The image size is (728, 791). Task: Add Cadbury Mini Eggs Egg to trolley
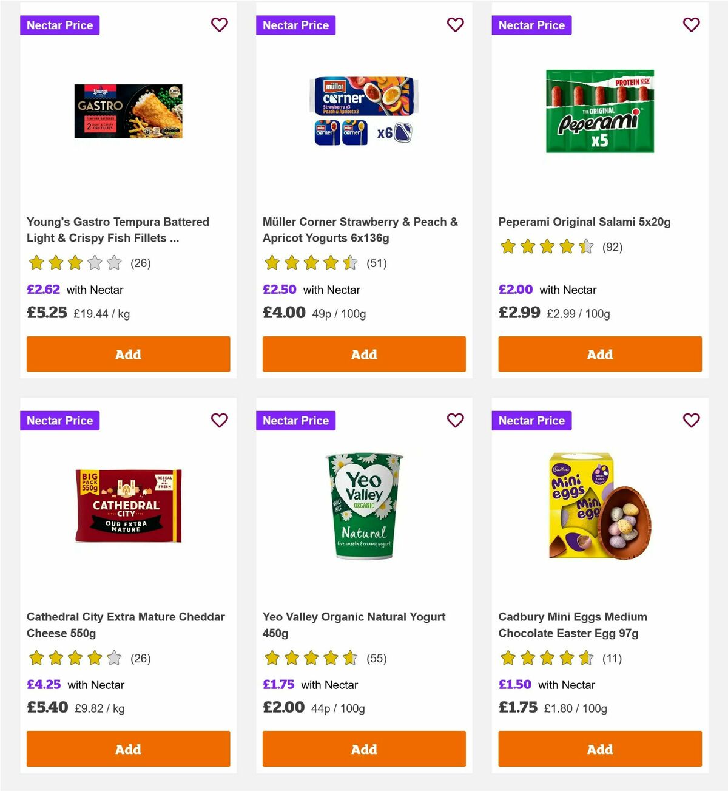(x=599, y=749)
